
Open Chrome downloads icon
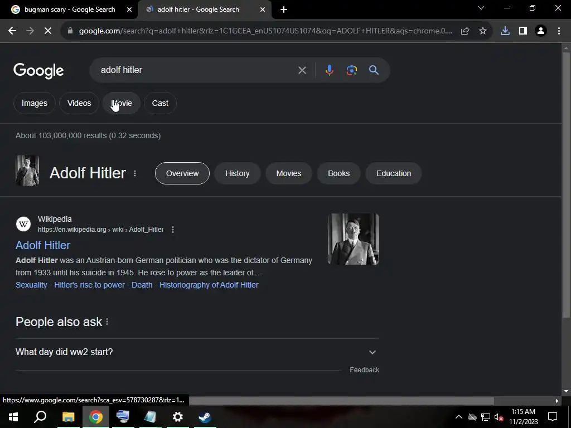coord(505,31)
